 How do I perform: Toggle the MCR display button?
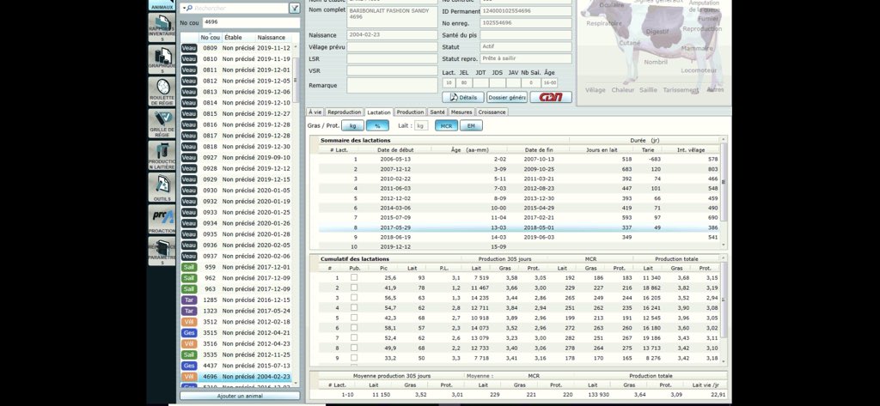[x=446, y=126]
